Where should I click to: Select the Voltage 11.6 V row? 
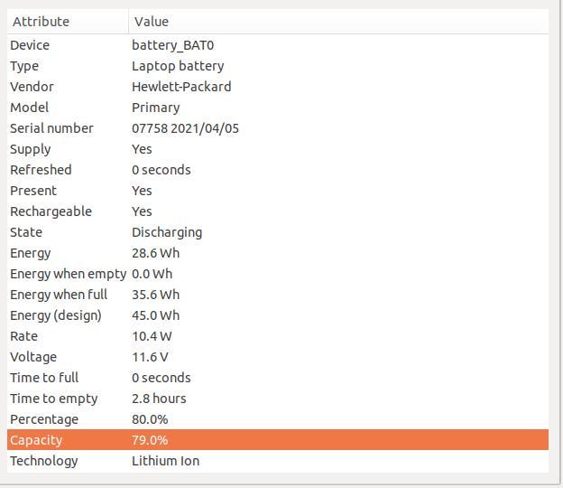click(278, 357)
